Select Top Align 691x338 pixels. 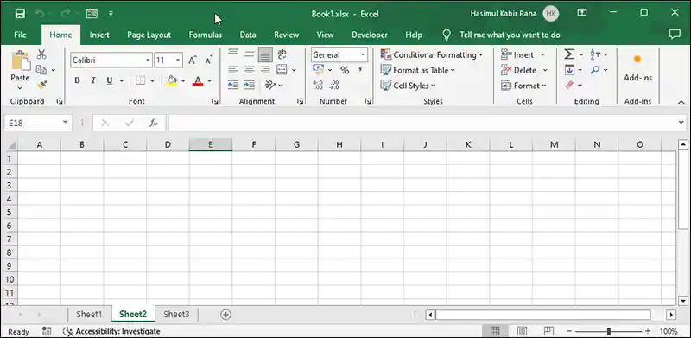click(233, 54)
